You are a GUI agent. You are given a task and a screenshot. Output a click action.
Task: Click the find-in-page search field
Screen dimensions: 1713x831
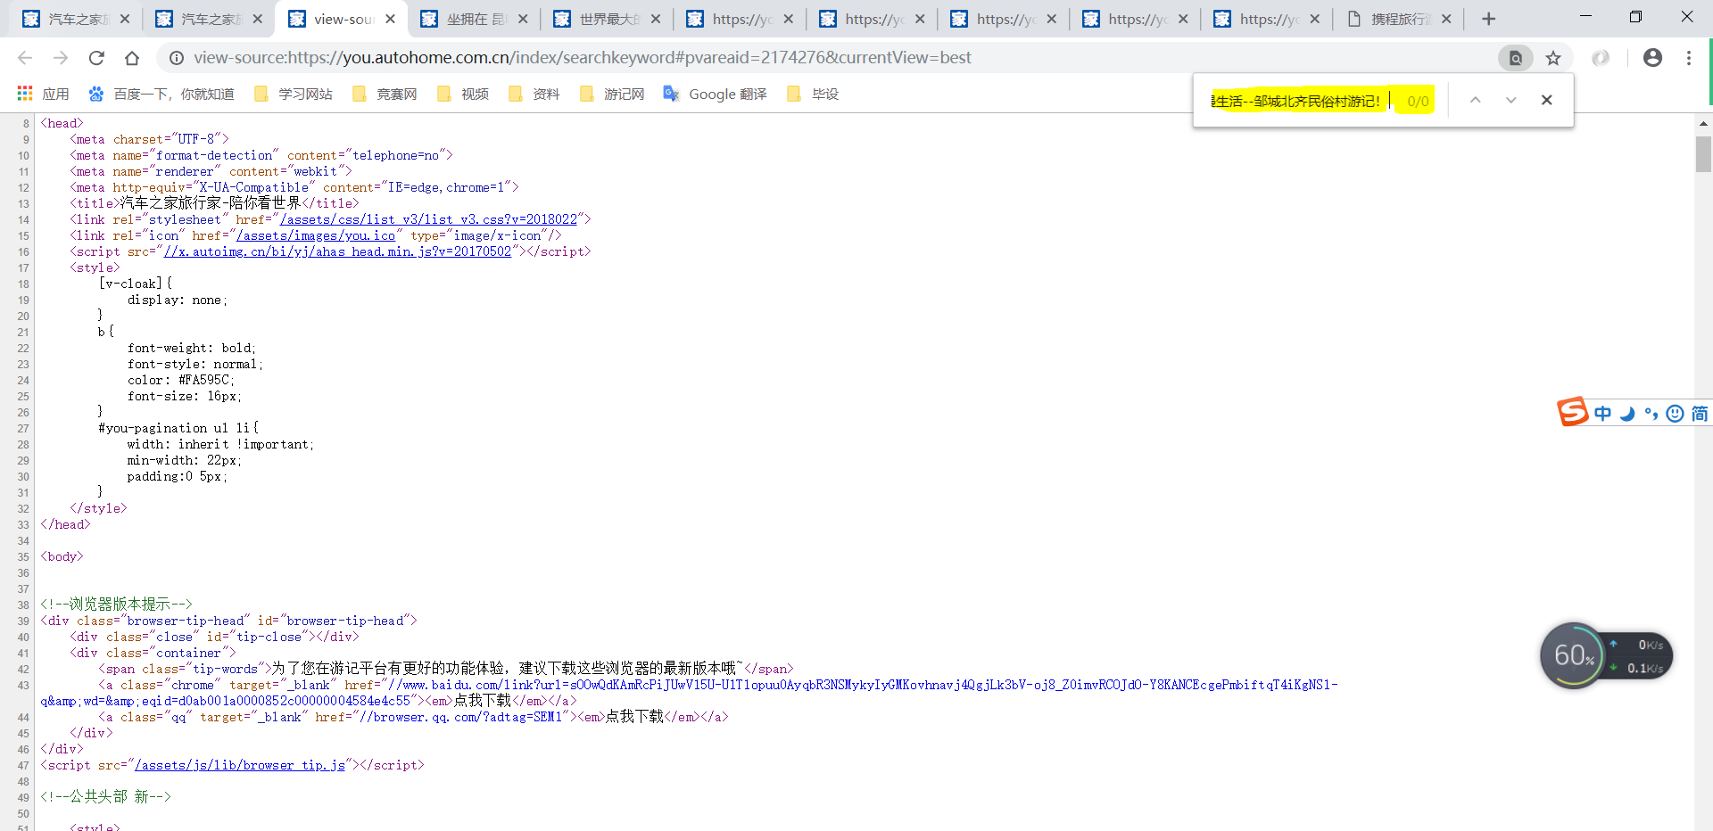tap(1298, 101)
